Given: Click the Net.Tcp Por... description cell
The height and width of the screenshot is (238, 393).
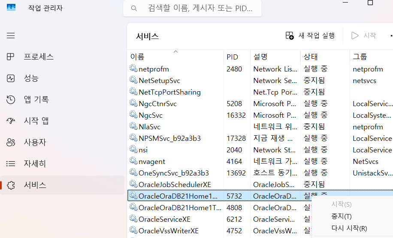Looking at the screenshot, I should point(275,92).
